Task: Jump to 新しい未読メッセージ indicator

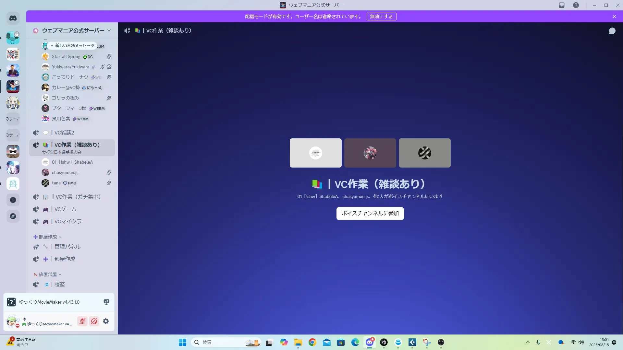Action: click(x=73, y=46)
